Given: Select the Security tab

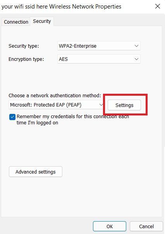Looking at the screenshot, I should tap(42, 21).
